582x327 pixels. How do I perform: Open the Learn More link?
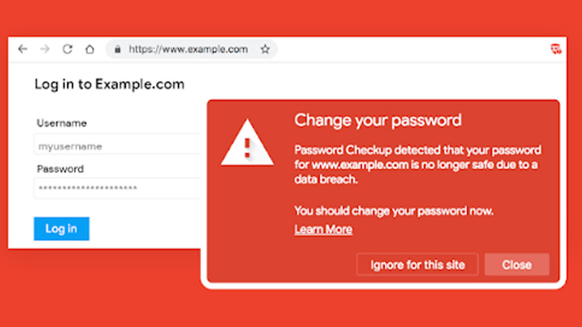[323, 229]
